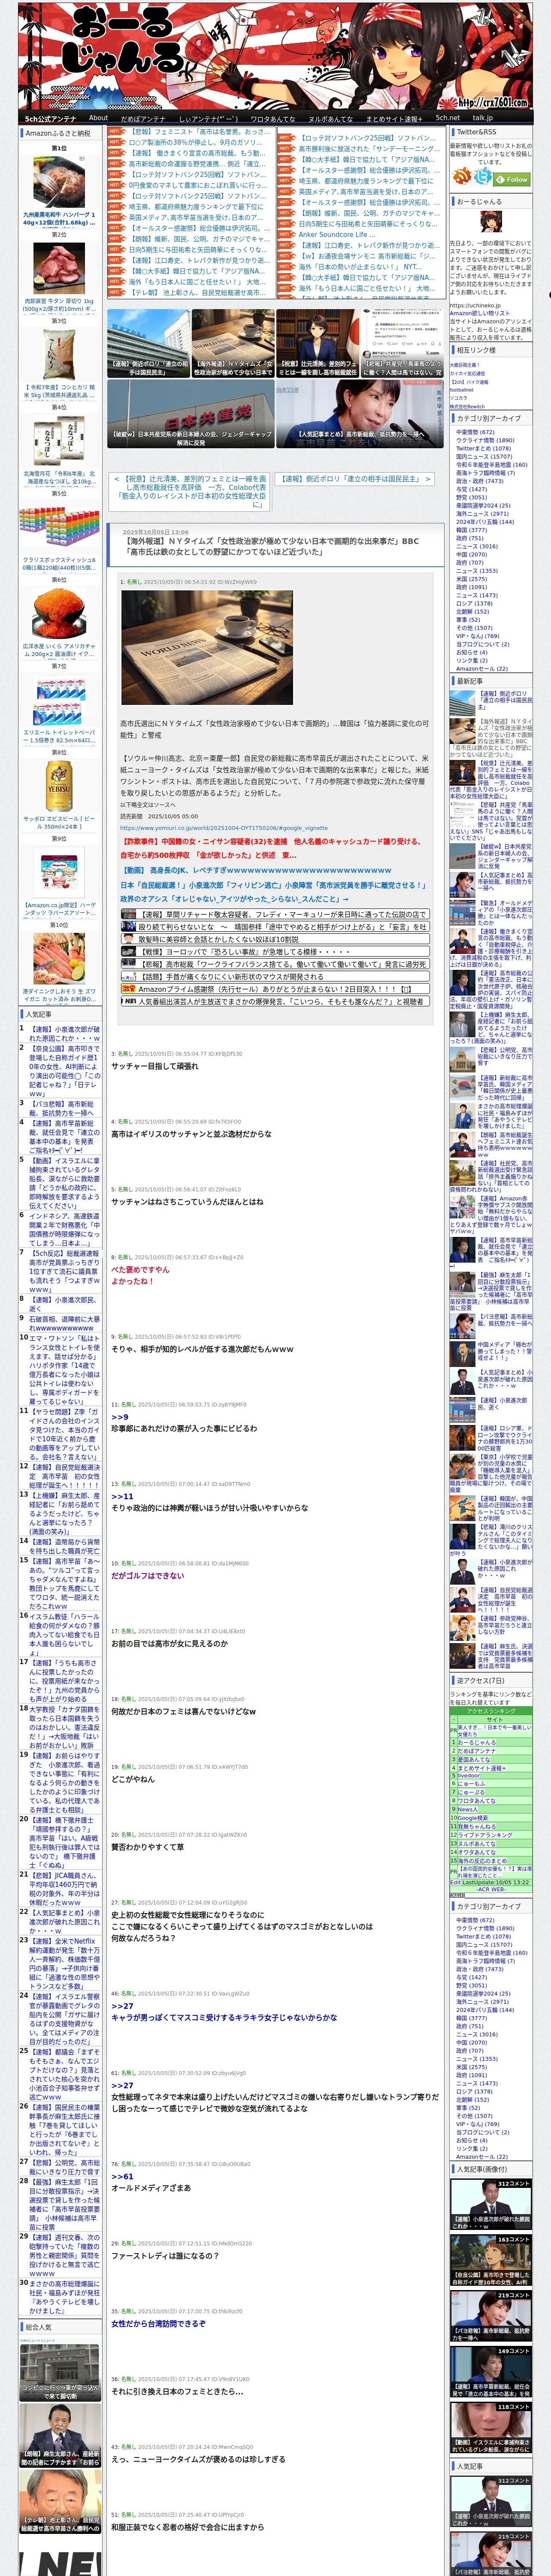Screen dimensions: 551x2576
Task: Open the About nav item
Action: tap(98, 117)
